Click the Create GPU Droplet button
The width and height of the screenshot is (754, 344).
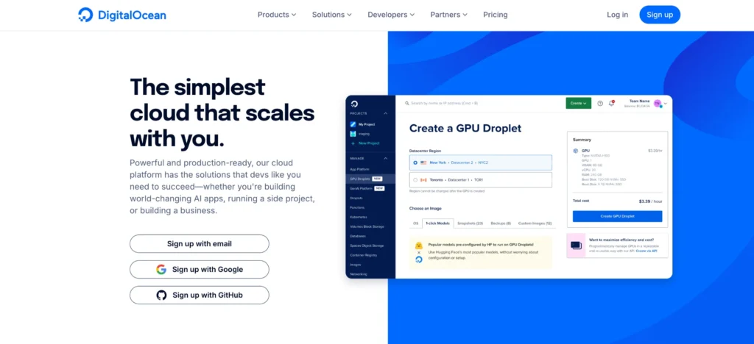click(x=618, y=216)
